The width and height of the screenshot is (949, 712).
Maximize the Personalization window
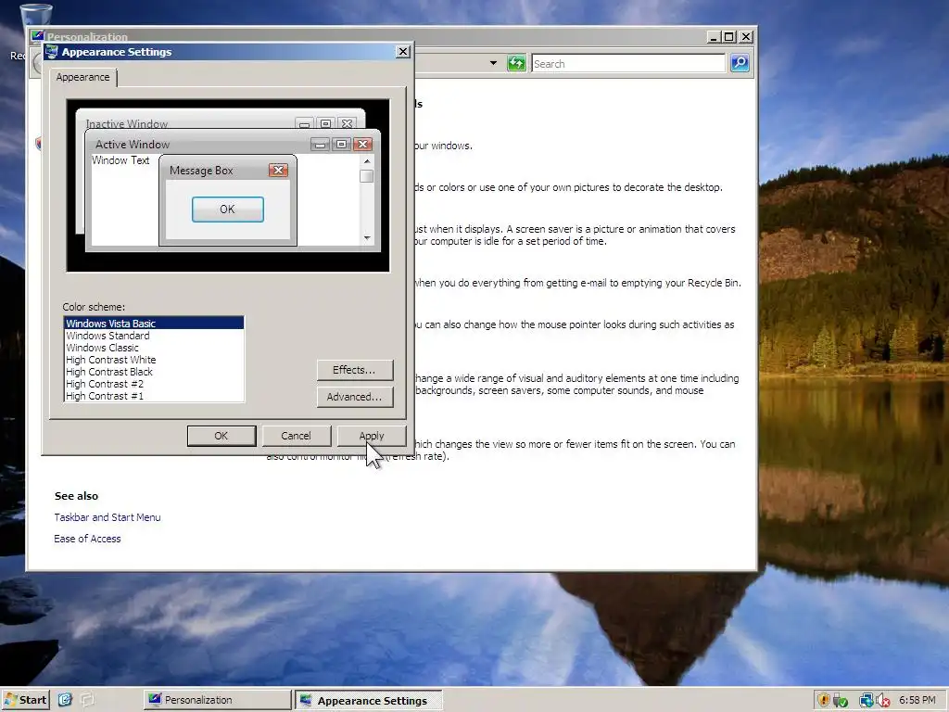729,37
